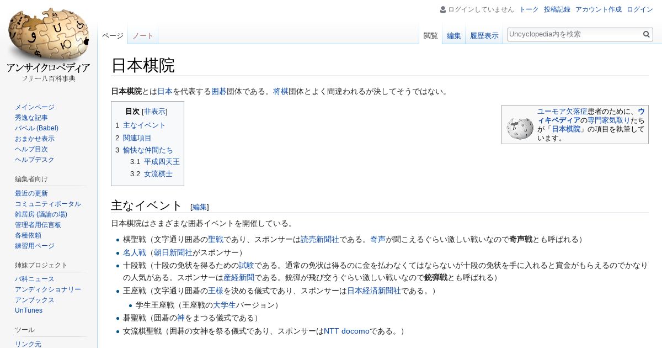Open 聖戦 link in 棋聖戦 item

216,240
